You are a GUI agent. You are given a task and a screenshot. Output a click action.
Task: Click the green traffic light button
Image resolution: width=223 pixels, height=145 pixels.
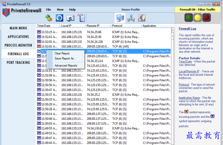pyautogui.click(x=189, y=18)
